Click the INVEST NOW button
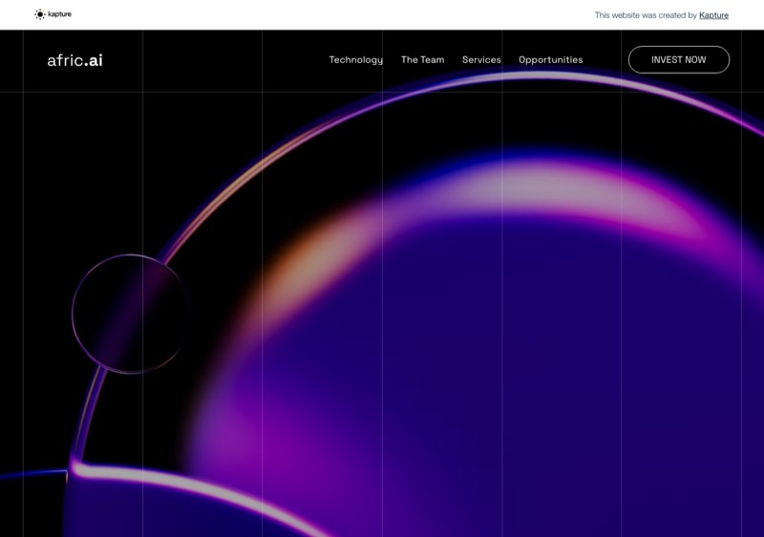Viewport: 764px width, 537px height. (679, 60)
